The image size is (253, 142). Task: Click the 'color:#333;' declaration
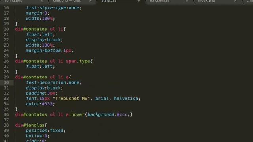(x=40, y=104)
